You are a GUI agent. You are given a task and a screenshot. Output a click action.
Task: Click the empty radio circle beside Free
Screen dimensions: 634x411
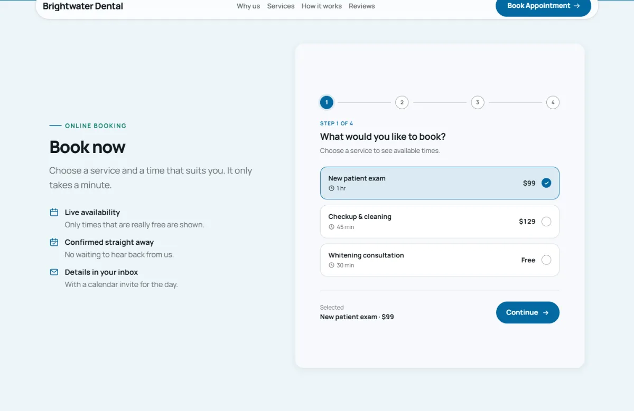(546, 260)
